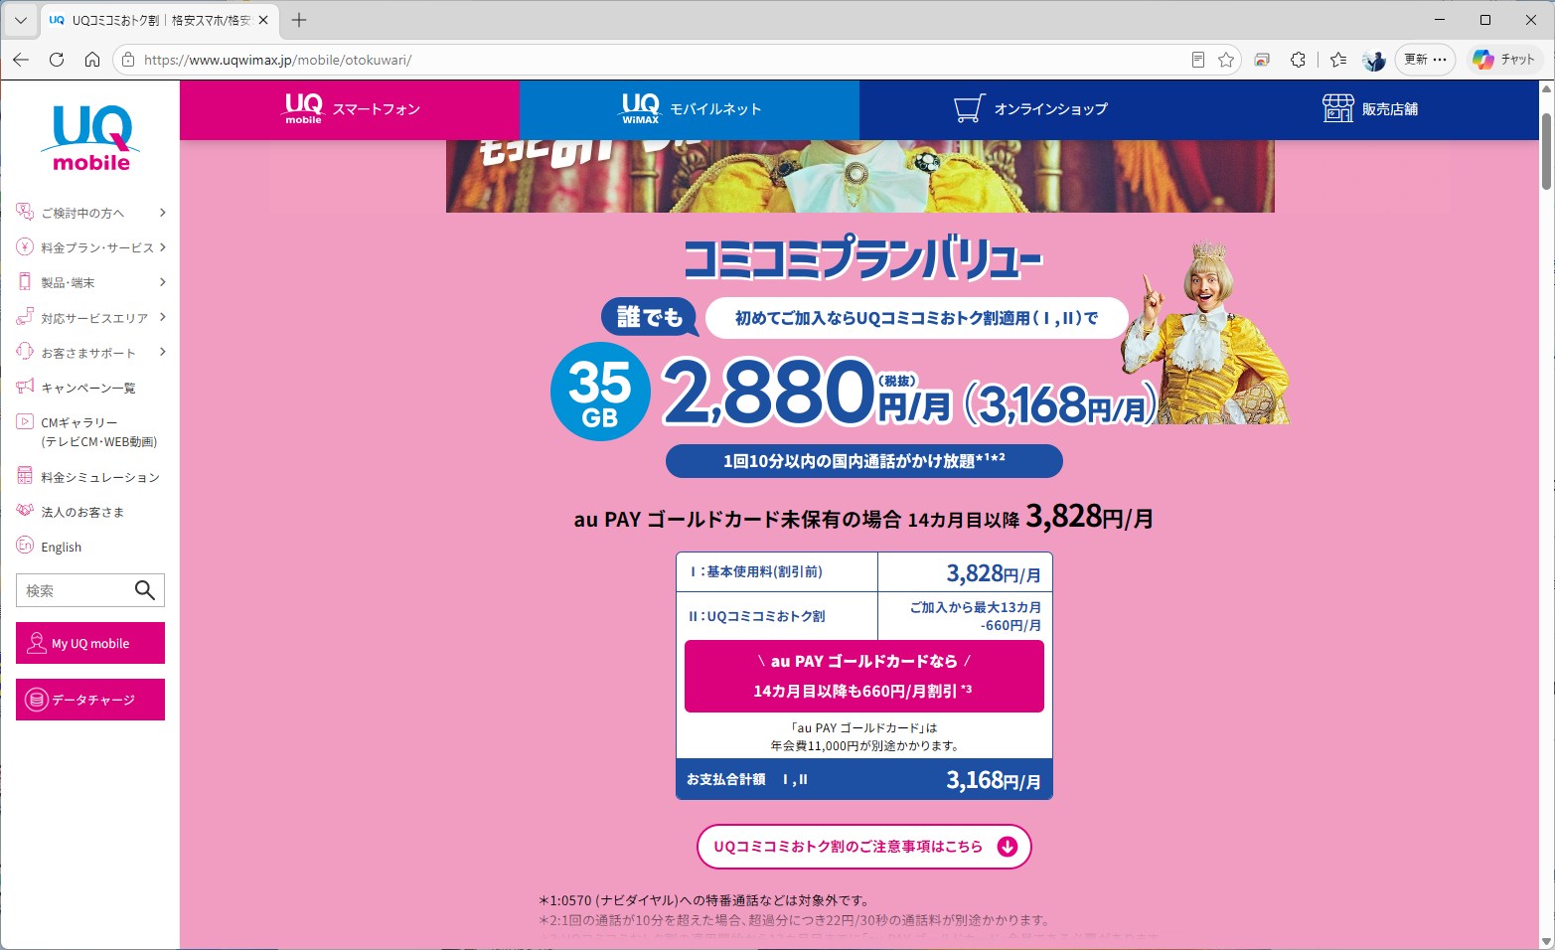Open the Copilot チャット button

coord(1504,60)
